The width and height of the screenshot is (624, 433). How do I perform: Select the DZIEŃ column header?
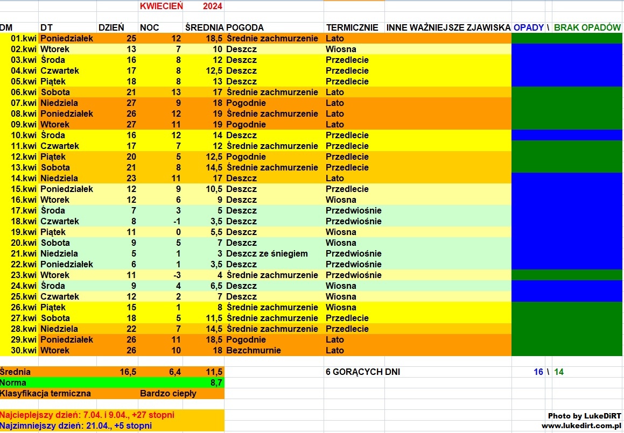pyautogui.click(x=111, y=27)
